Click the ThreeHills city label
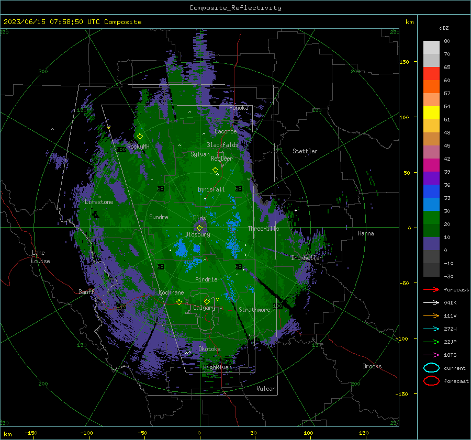This screenshot has width=471, height=440. tap(263, 229)
